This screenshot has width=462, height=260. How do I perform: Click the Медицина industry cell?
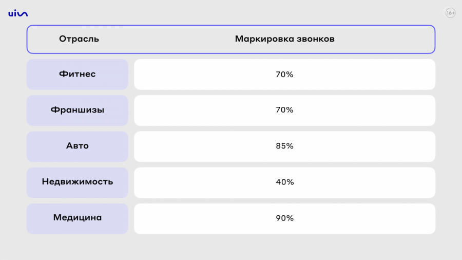tap(78, 218)
